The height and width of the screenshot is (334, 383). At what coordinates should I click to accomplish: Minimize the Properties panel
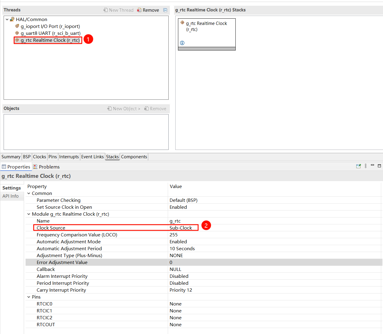point(372,165)
